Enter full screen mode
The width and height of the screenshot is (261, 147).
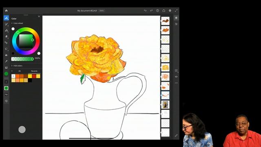176,11
